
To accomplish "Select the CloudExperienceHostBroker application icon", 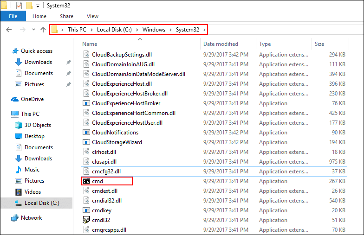I will point(86,103).
